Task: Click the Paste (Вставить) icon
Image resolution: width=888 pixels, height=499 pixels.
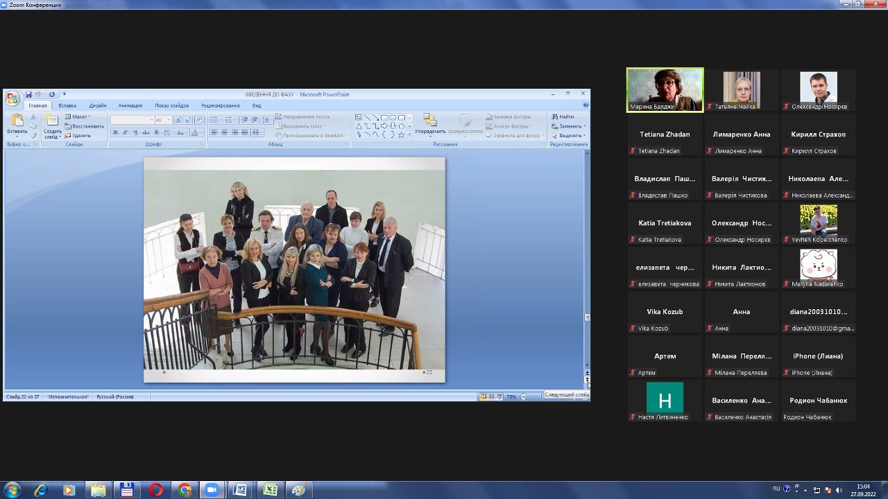Action: (17, 123)
